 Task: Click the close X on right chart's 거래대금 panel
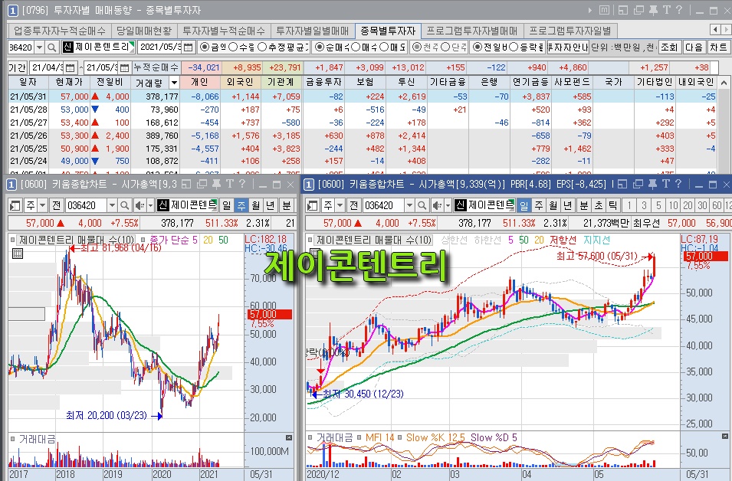pos(725,437)
